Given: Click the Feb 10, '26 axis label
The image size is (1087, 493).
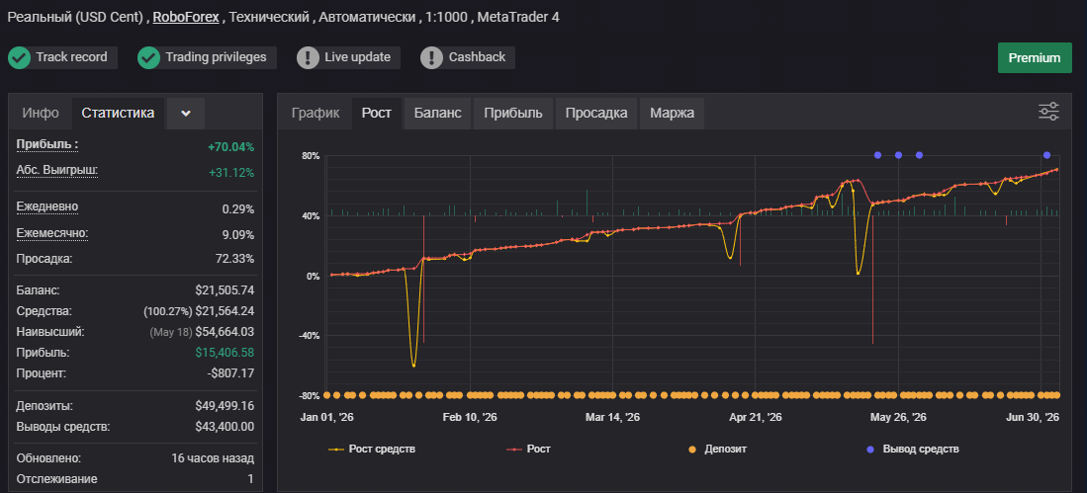Looking at the screenshot, I should tap(470, 418).
